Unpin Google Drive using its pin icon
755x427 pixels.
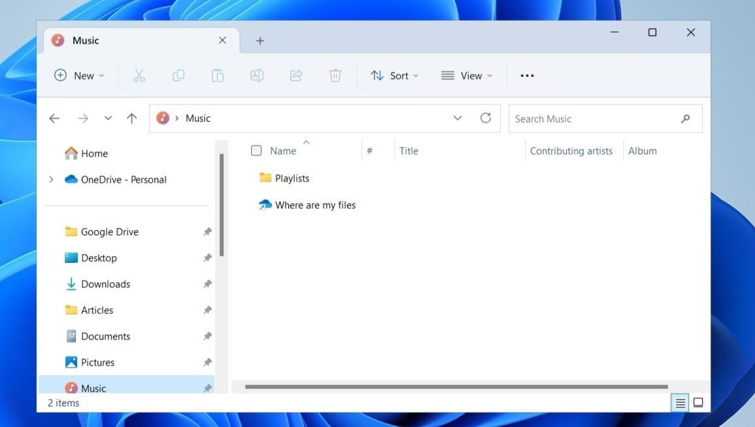point(207,232)
